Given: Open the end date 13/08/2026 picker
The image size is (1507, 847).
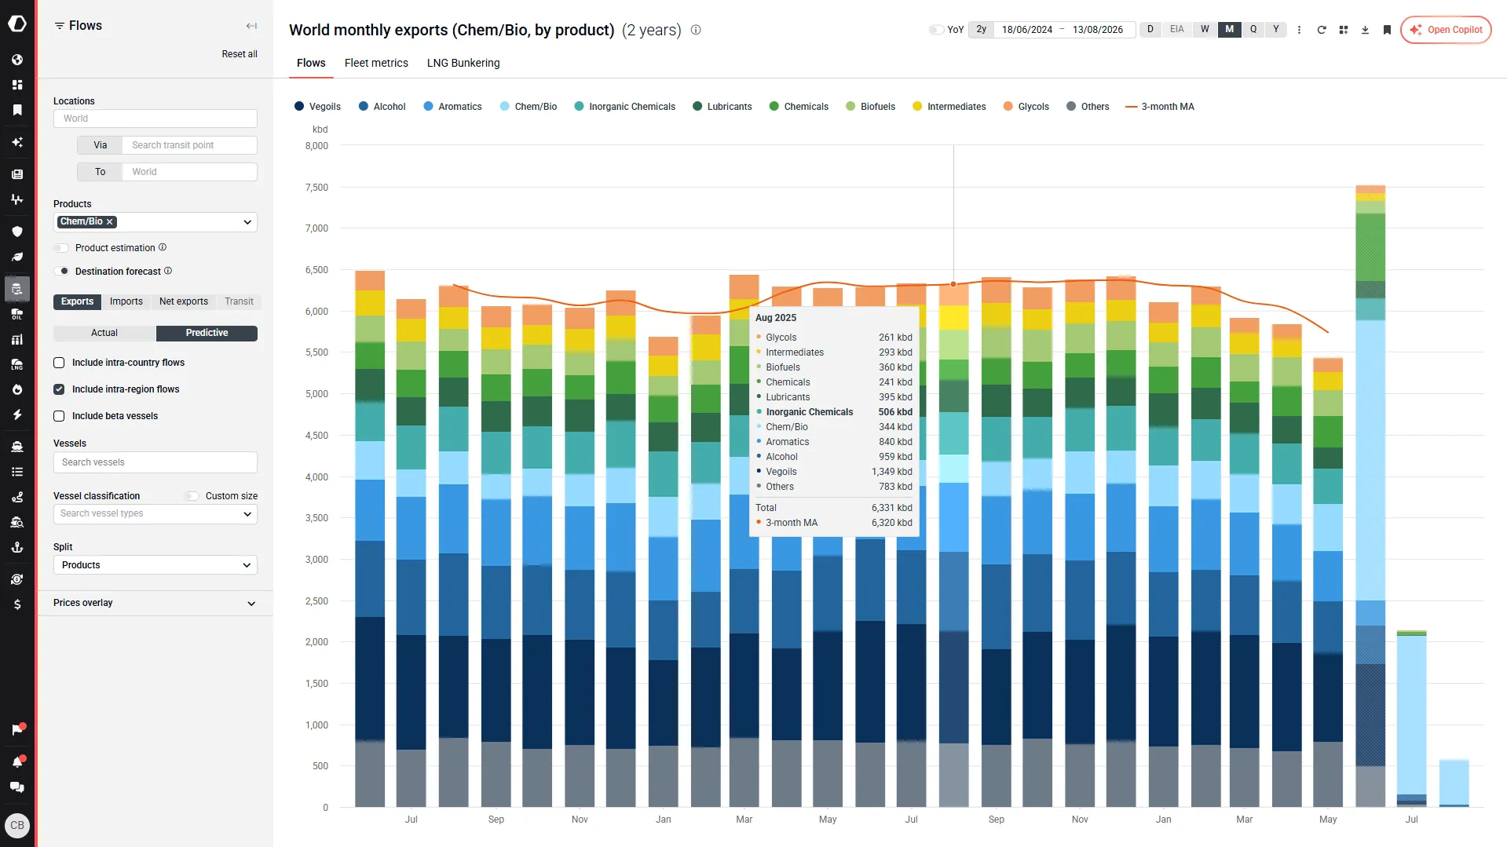Looking at the screenshot, I should (x=1097, y=30).
